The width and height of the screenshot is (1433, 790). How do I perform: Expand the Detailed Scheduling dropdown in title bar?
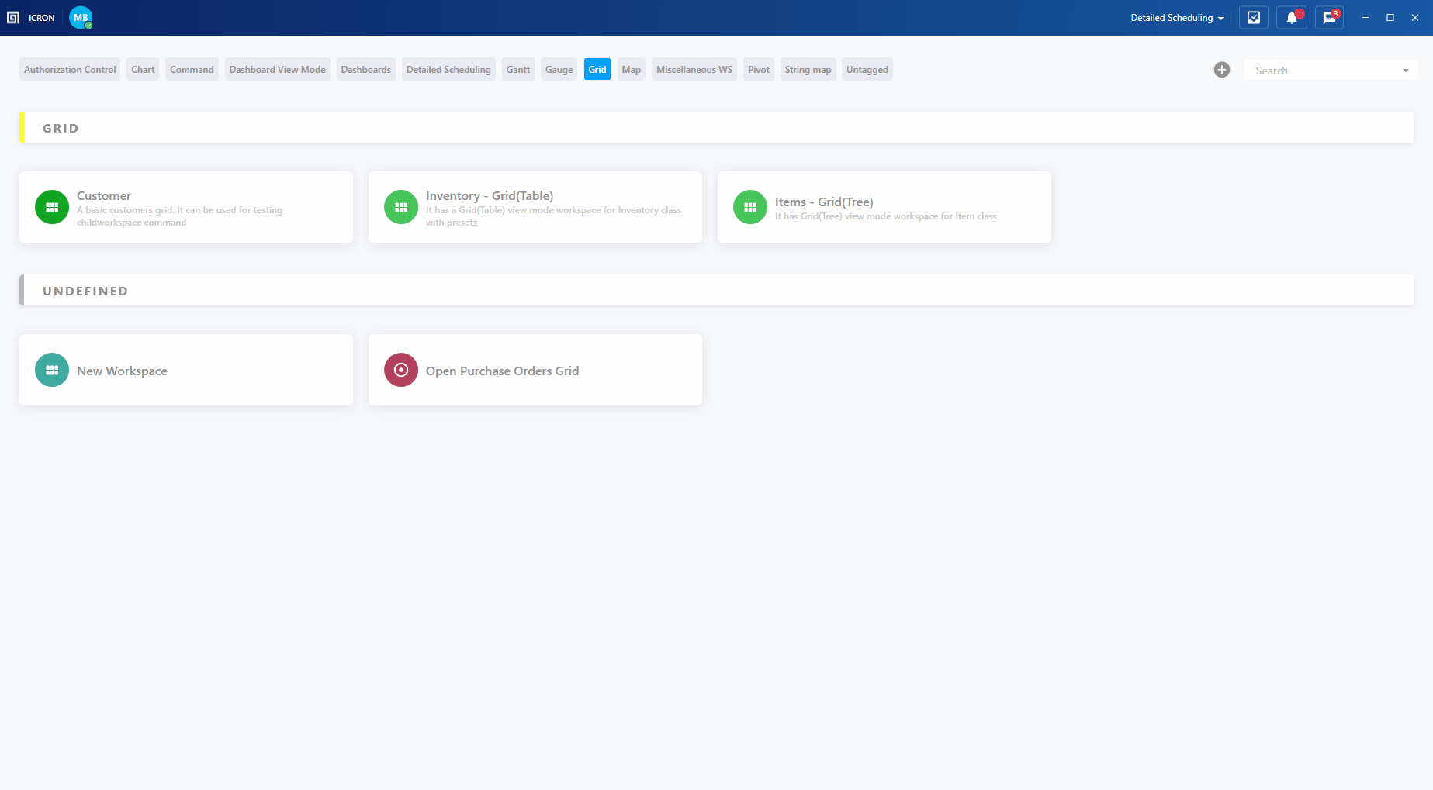point(1177,18)
